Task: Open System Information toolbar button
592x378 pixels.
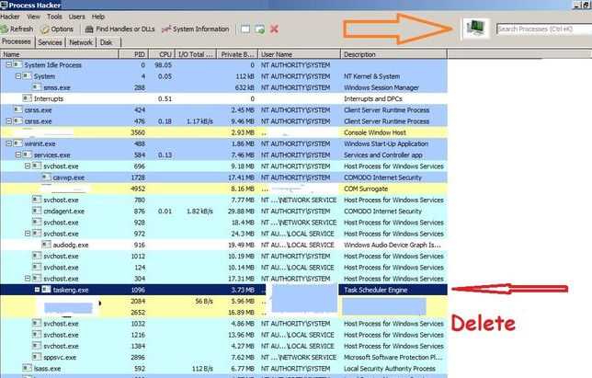Action: pyautogui.click(x=196, y=29)
